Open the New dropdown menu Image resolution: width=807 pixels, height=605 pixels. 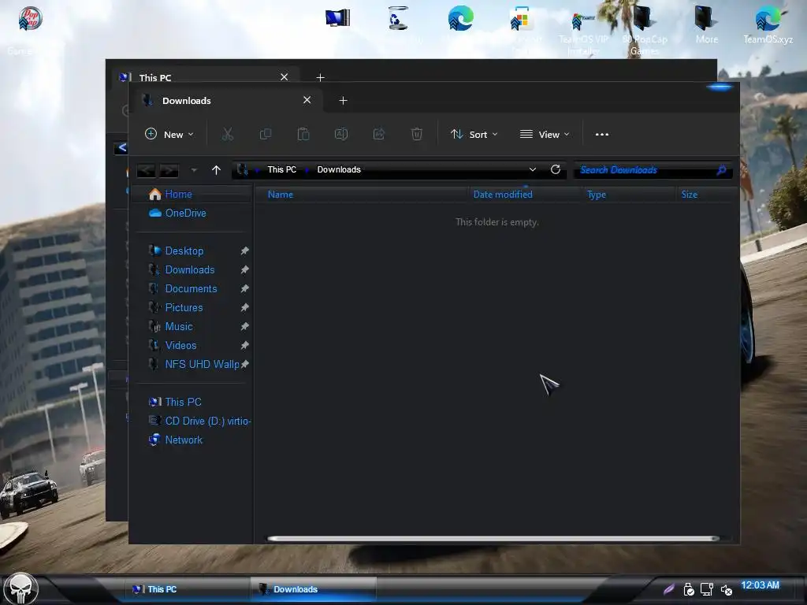click(x=169, y=134)
